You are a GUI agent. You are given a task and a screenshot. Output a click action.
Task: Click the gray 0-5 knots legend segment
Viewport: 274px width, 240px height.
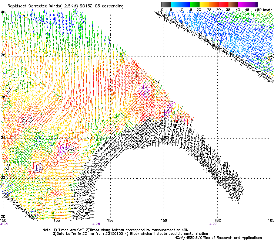[166, 4]
